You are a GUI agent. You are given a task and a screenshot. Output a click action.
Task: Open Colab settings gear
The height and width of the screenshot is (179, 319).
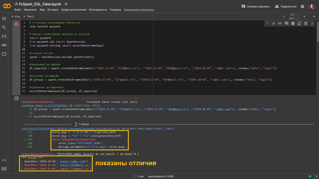tap(302, 7)
